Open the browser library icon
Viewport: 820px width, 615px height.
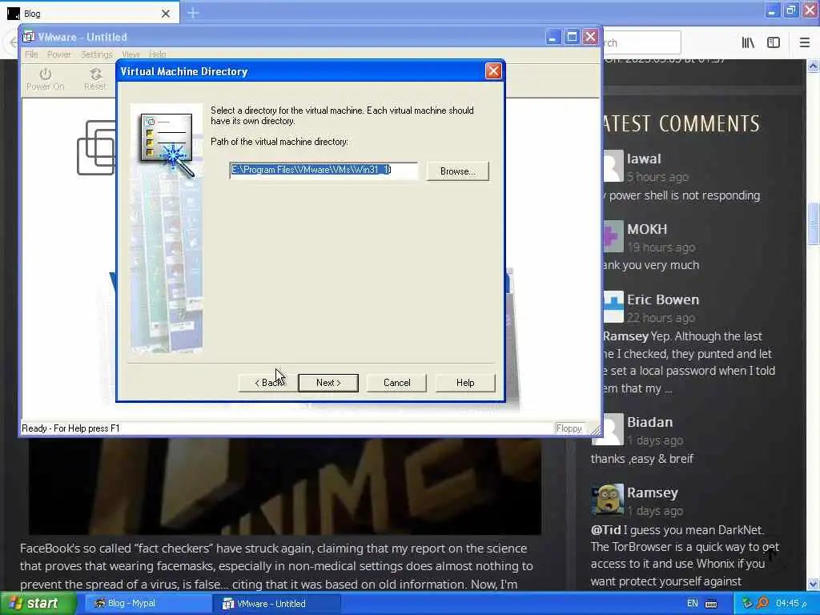point(748,43)
